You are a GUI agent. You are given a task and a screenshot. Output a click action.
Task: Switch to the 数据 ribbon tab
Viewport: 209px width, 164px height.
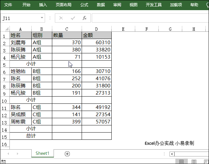pos(101,5)
